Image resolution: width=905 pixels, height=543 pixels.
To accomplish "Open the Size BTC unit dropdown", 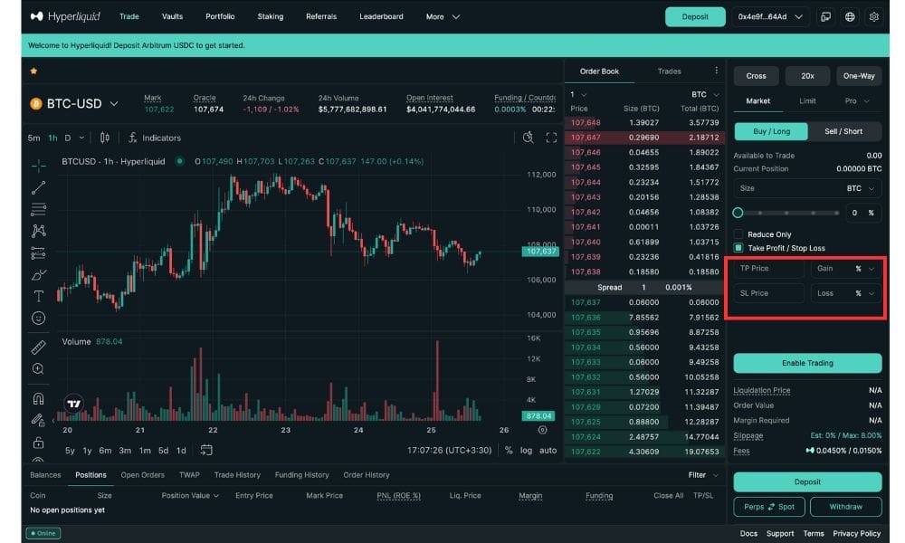I will [x=861, y=189].
